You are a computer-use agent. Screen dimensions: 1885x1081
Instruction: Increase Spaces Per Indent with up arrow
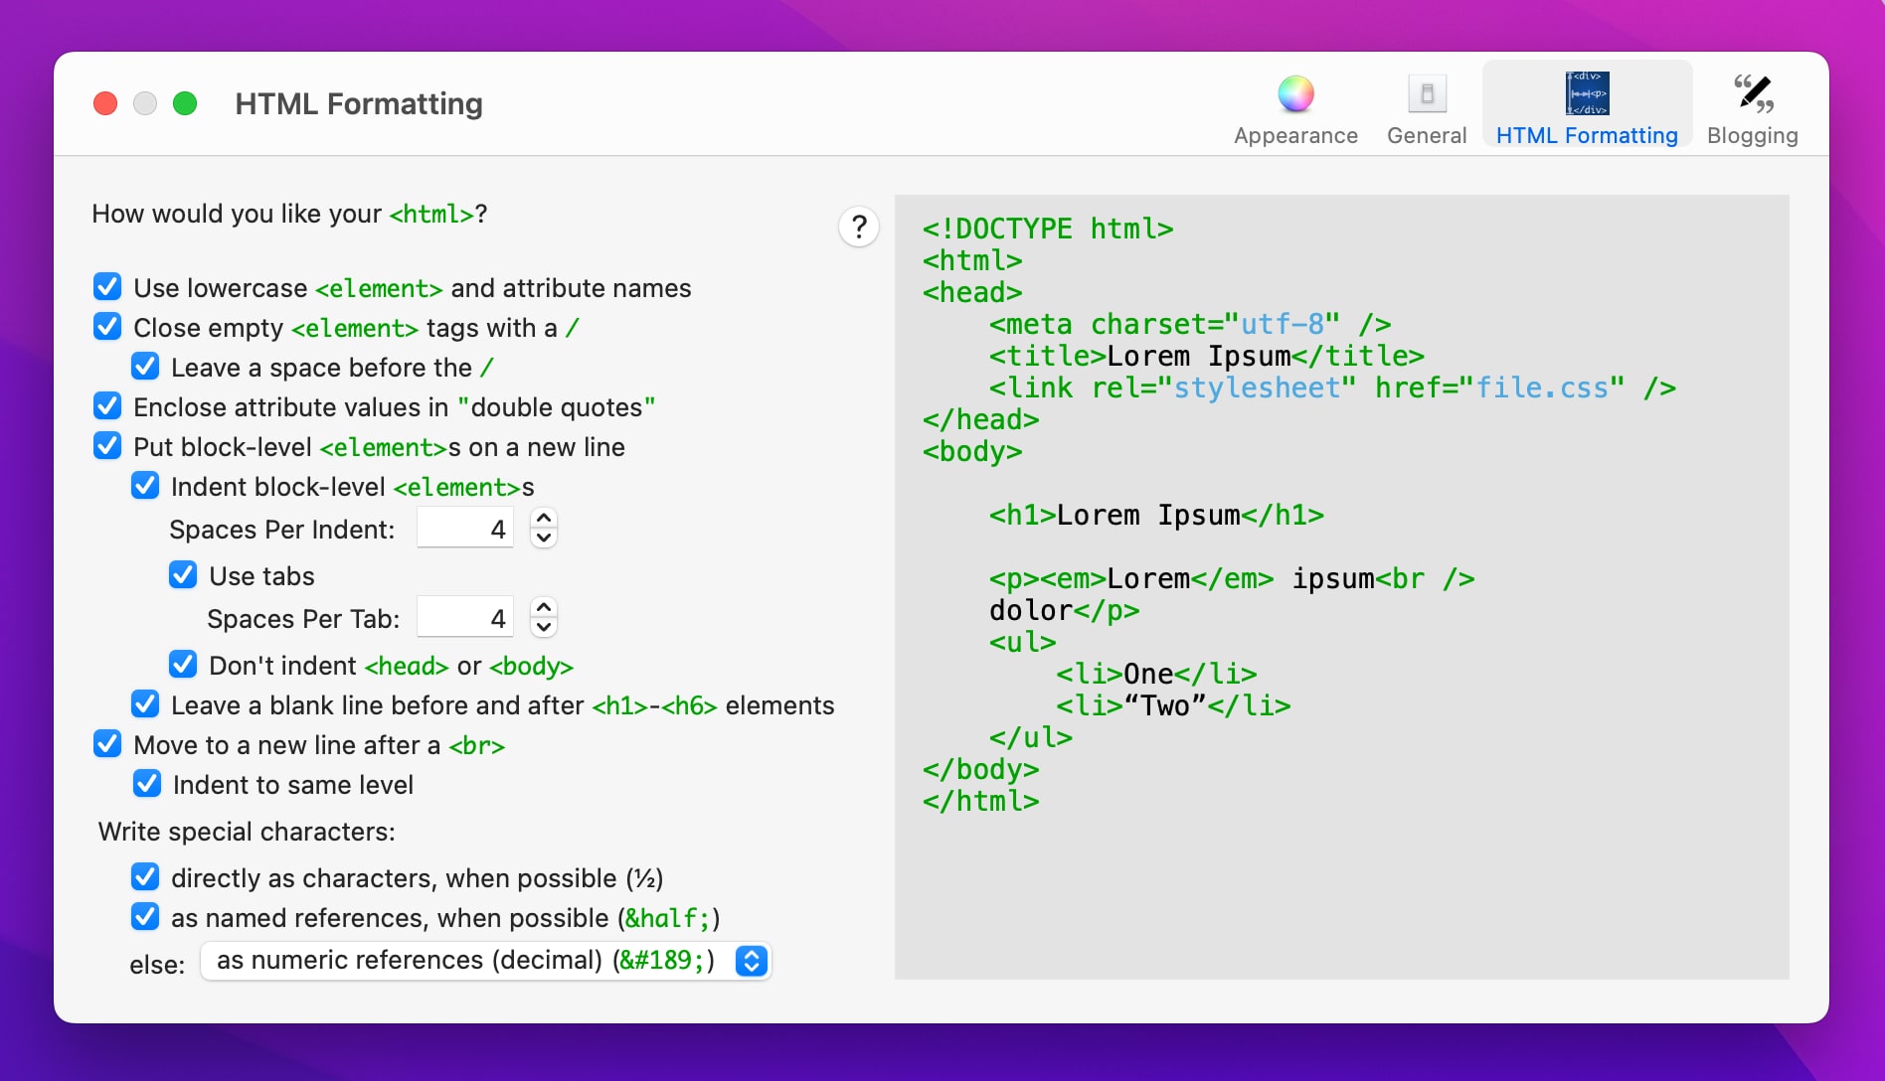(x=544, y=518)
